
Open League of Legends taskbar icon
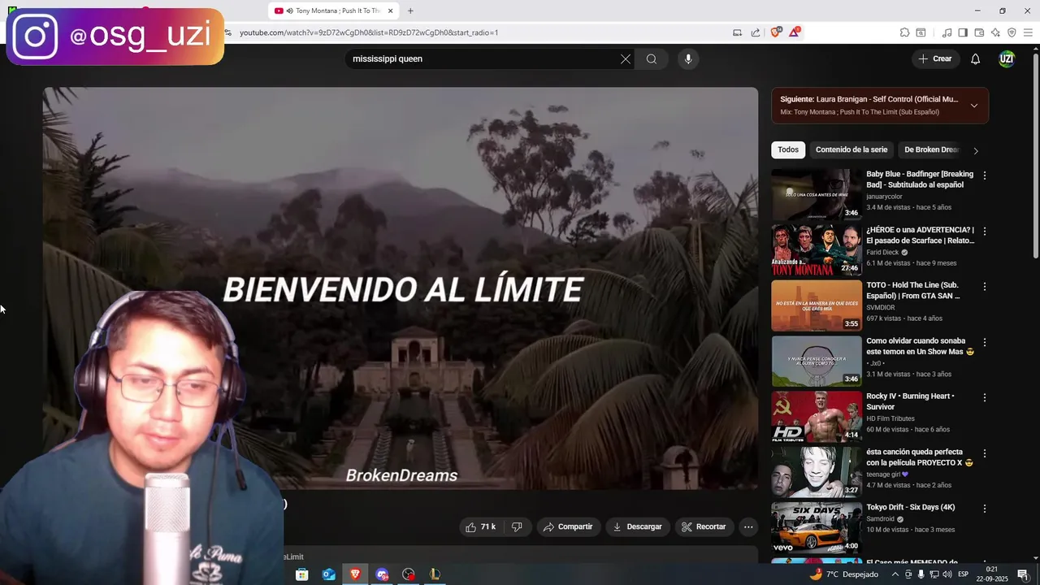pyautogui.click(x=435, y=574)
